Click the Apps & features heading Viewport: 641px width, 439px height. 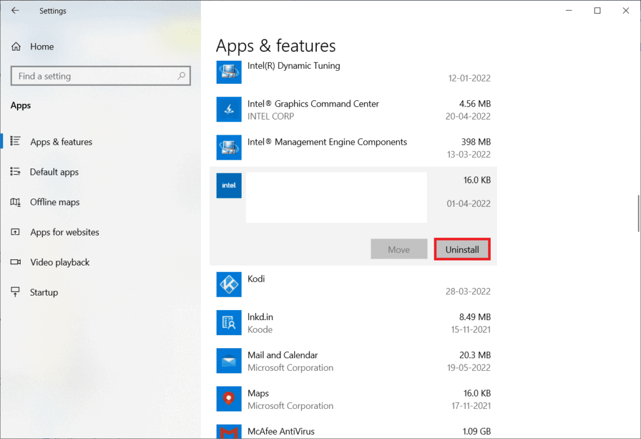[276, 46]
